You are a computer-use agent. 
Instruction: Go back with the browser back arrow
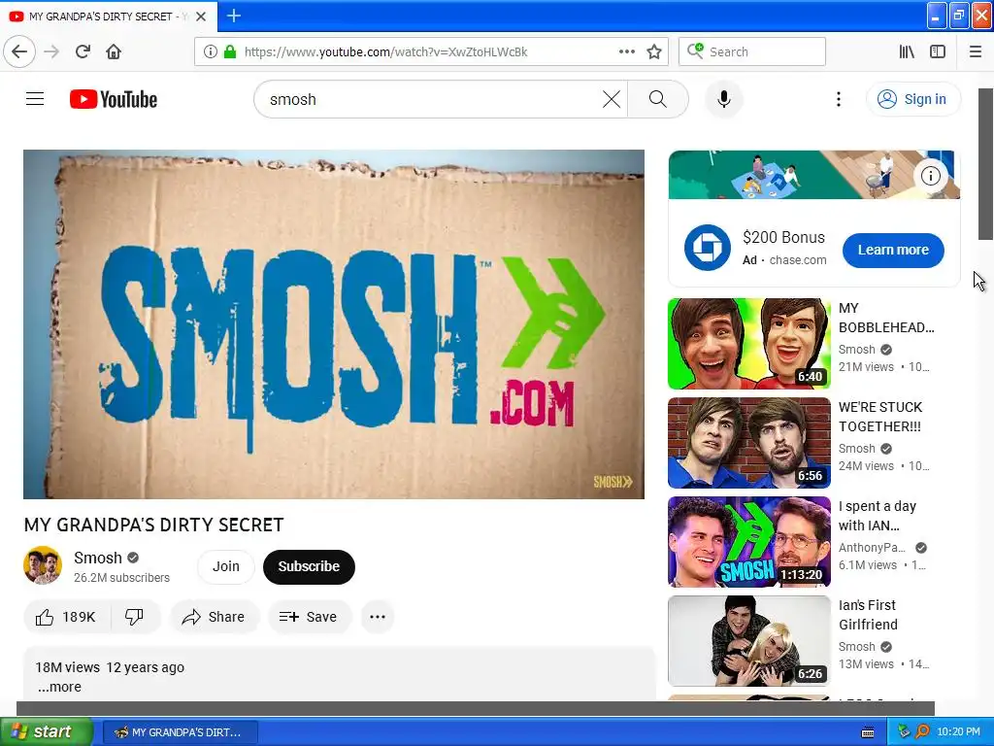click(19, 51)
